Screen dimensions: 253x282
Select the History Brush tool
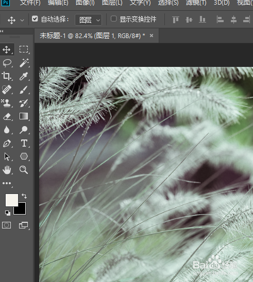24,103
